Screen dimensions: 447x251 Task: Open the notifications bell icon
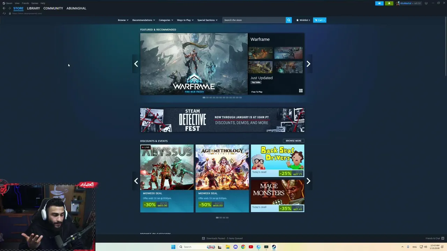point(389,3)
